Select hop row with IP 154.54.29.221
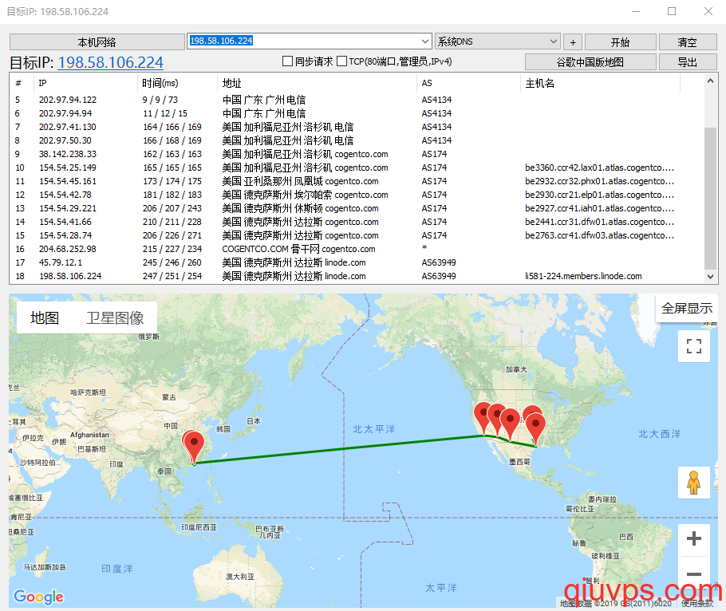This screenshot has width=726, height=611. [x=357, y=208]
